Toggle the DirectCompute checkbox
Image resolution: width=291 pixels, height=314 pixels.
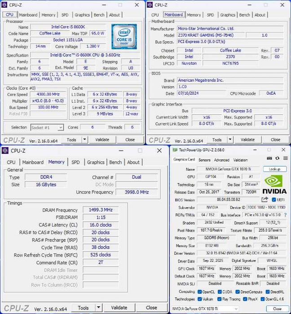238,292
